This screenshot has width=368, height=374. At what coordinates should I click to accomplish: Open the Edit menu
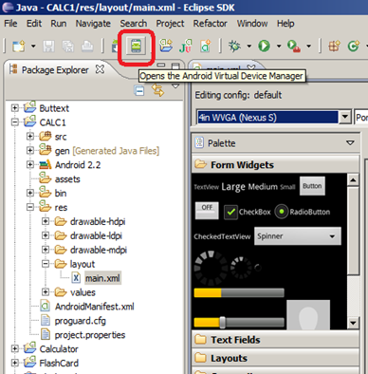[x=34, y=24]
